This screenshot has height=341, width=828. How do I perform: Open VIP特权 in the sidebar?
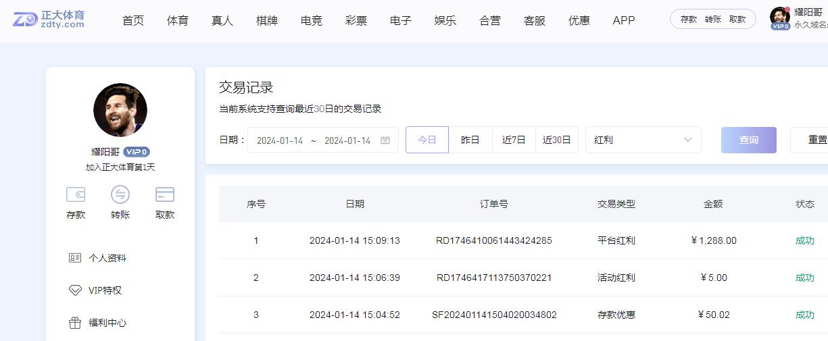click(x=105, y=290)
